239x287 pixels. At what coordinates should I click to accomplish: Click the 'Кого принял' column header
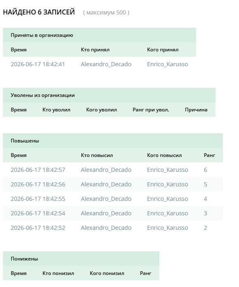pyautogui.click(x=163, y=50)
